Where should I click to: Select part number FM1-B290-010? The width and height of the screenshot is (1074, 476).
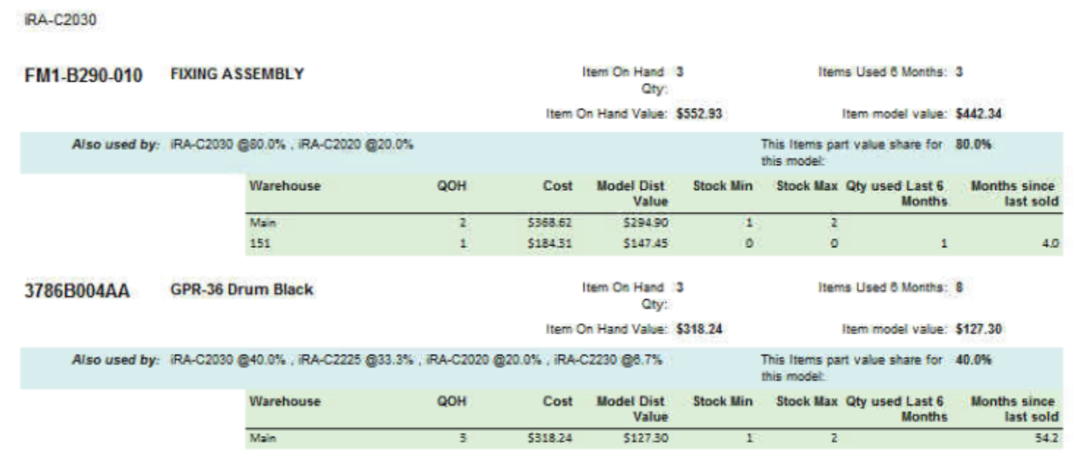[x=83, y=76]
